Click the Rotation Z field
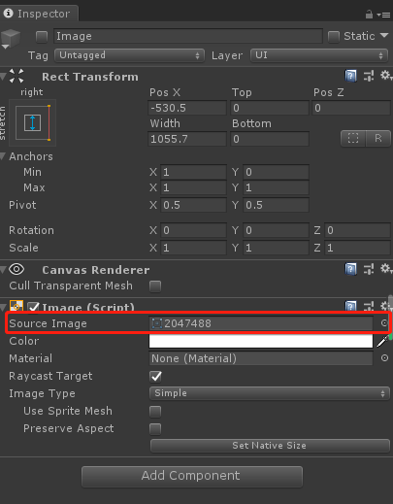This screenshot has width=393, height=504. 357,230
